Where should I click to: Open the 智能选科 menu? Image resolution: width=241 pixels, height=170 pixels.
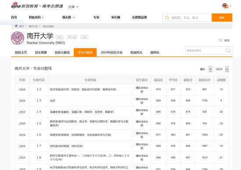[36, 17]
